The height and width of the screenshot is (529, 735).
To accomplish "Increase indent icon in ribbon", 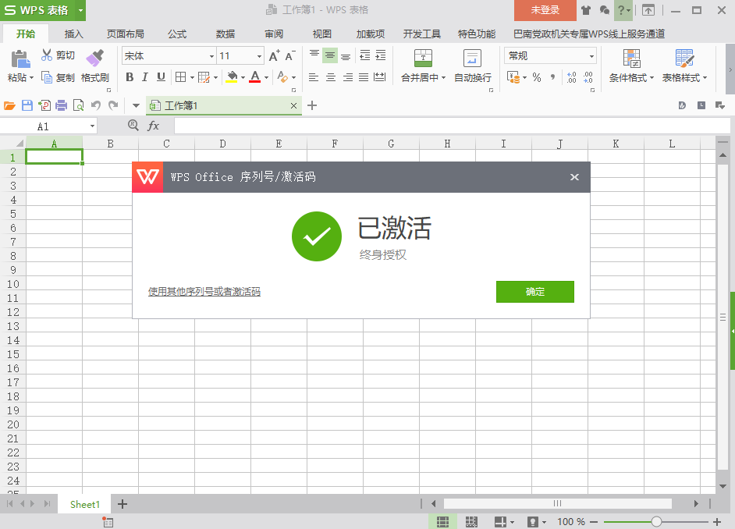I will (381, 55).
